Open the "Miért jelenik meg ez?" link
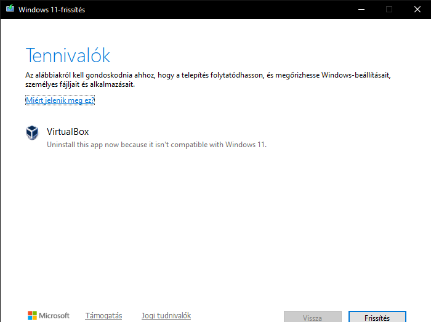431x322 pixels. click(x=60, y=100)
